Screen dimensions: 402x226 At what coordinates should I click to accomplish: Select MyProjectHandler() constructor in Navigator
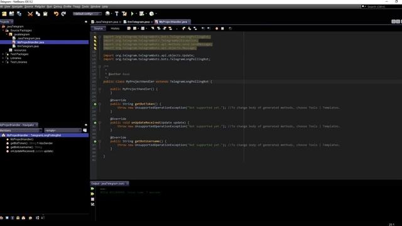click(x=22, y=139)
